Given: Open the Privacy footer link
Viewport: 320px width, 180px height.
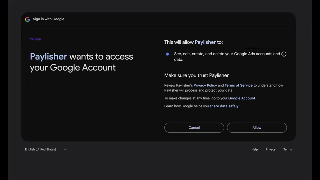Looking at the screenshot, I should 270,149.
